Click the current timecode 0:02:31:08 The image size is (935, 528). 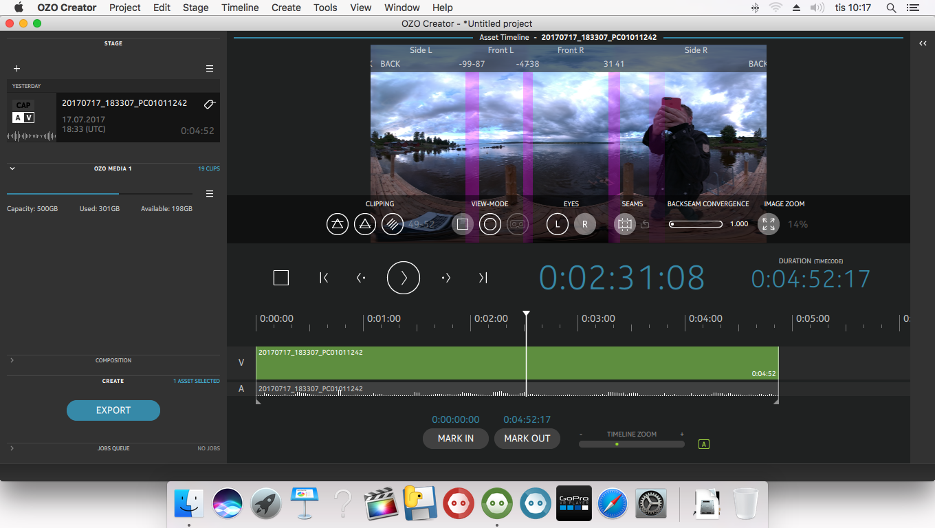pos(622,278)
